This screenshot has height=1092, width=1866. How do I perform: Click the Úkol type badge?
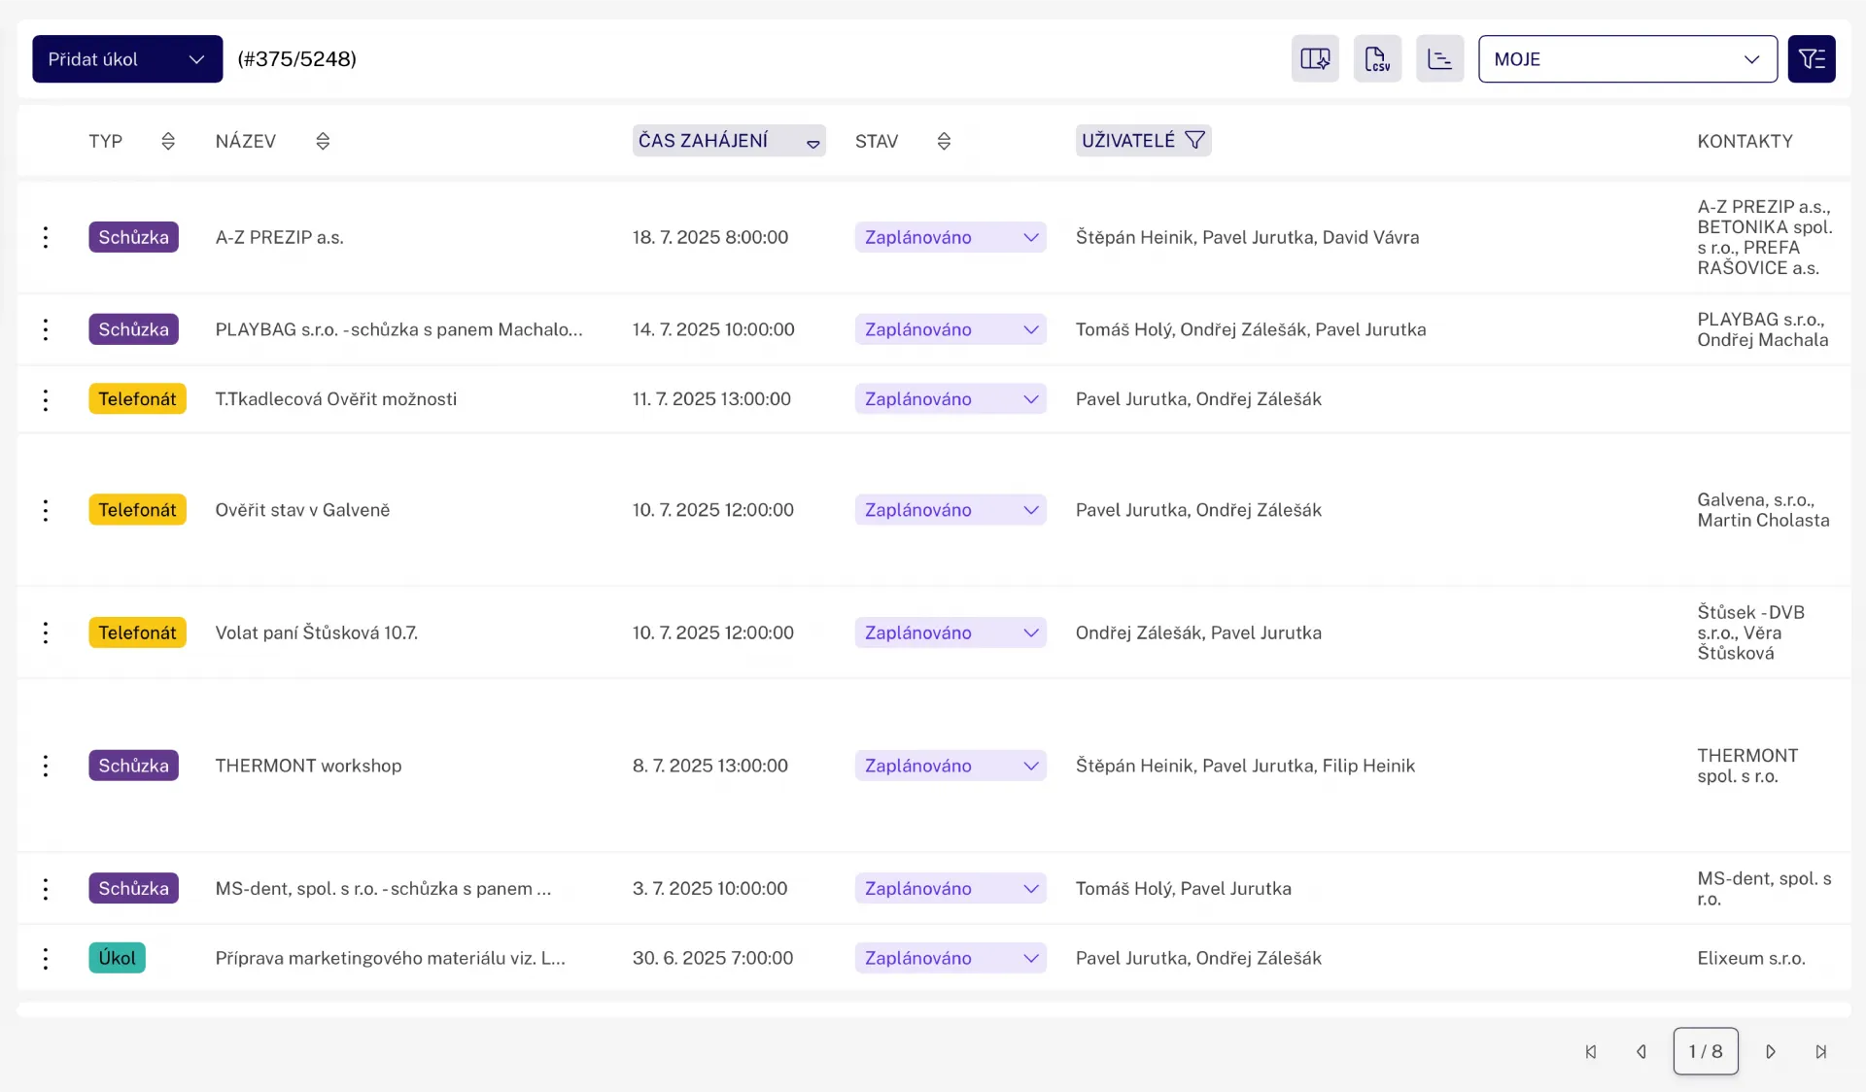pyautogui.click(x=117, y=958)
